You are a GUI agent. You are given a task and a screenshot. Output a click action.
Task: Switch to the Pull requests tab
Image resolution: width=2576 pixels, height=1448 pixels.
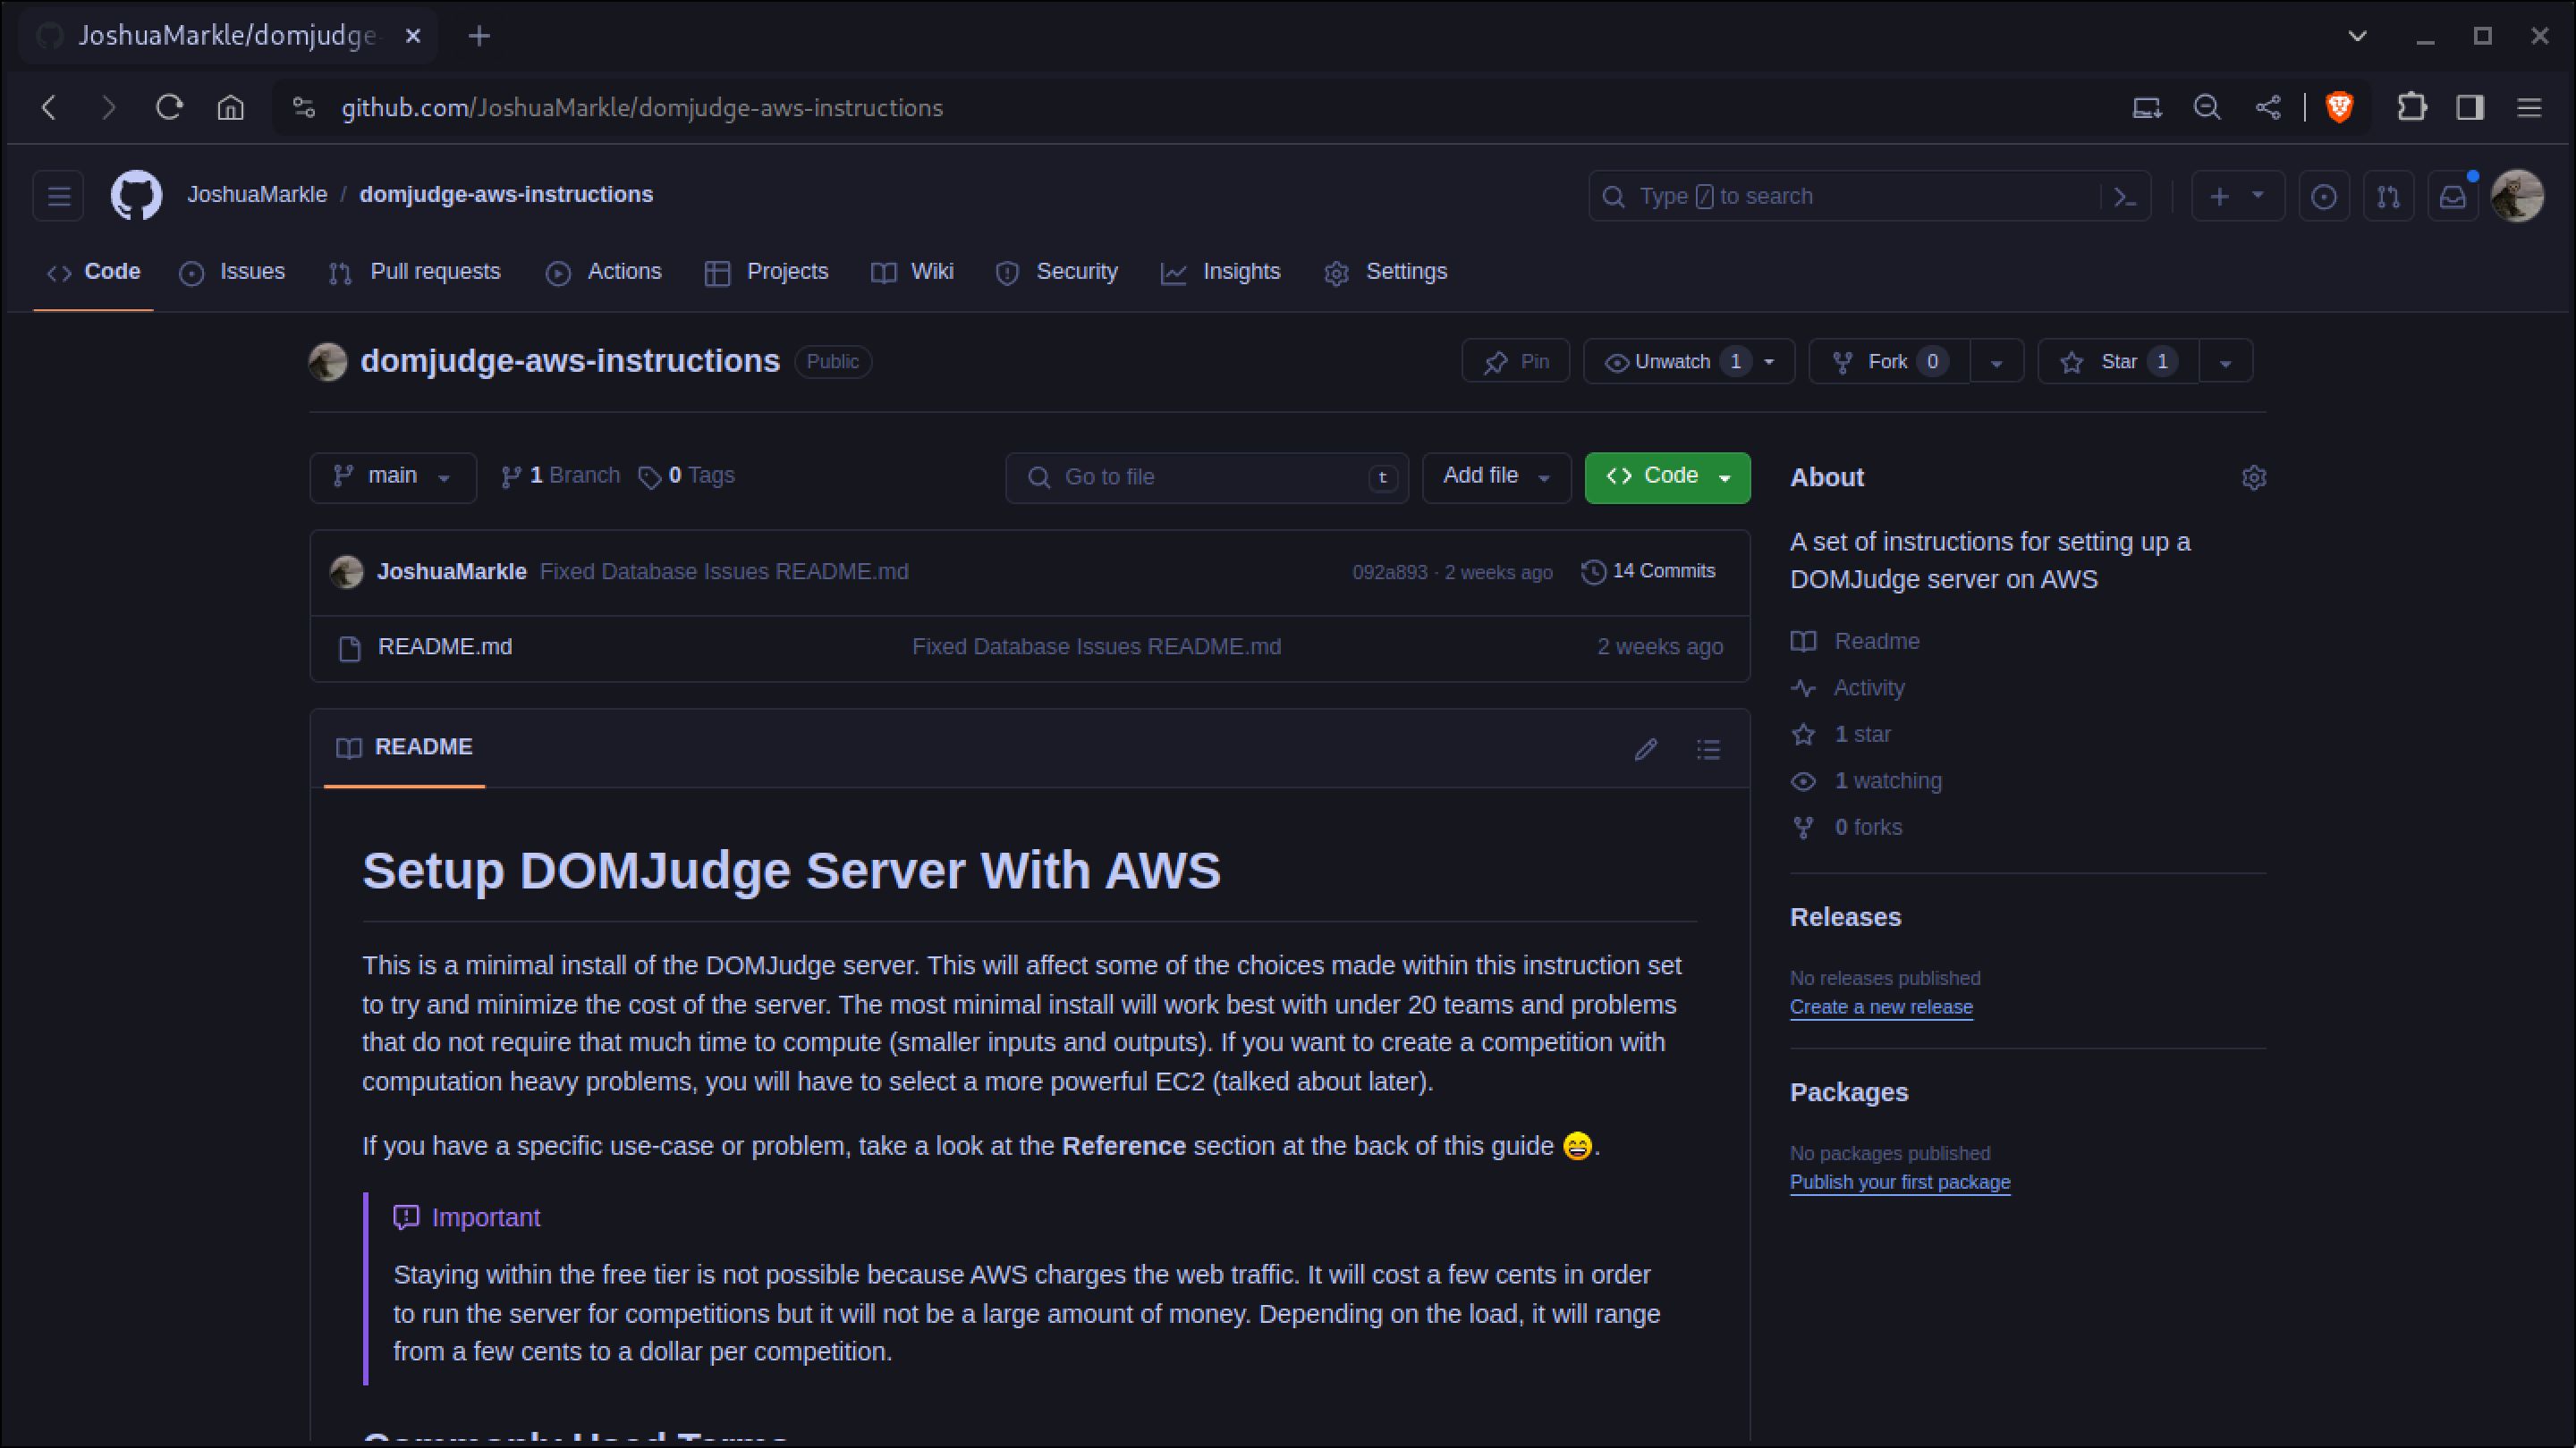click(414, 272)
